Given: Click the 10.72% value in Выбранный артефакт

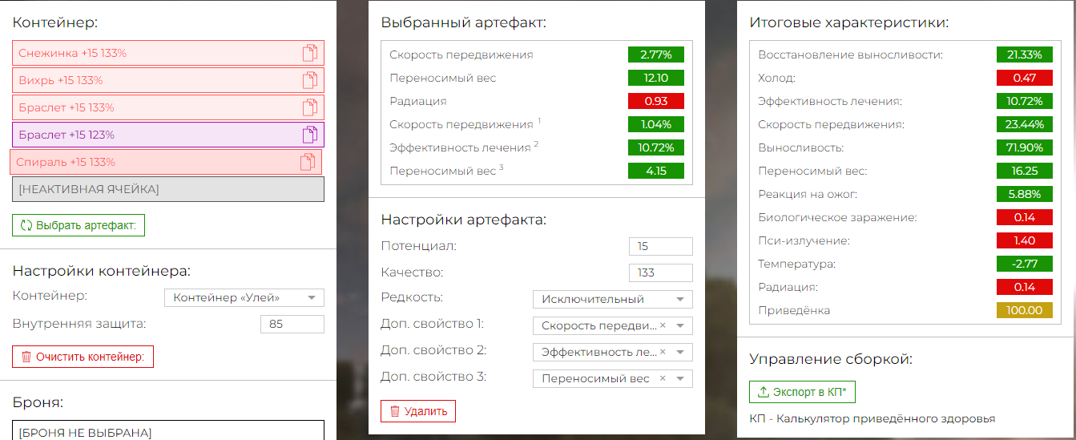Looking at the screenshot, I should pos(656,147).
